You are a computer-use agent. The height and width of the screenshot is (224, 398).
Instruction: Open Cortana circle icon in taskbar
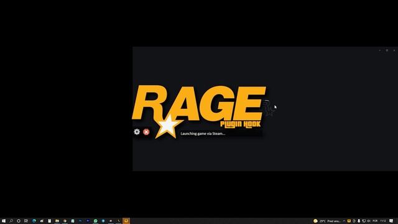[x=19, y=221]
